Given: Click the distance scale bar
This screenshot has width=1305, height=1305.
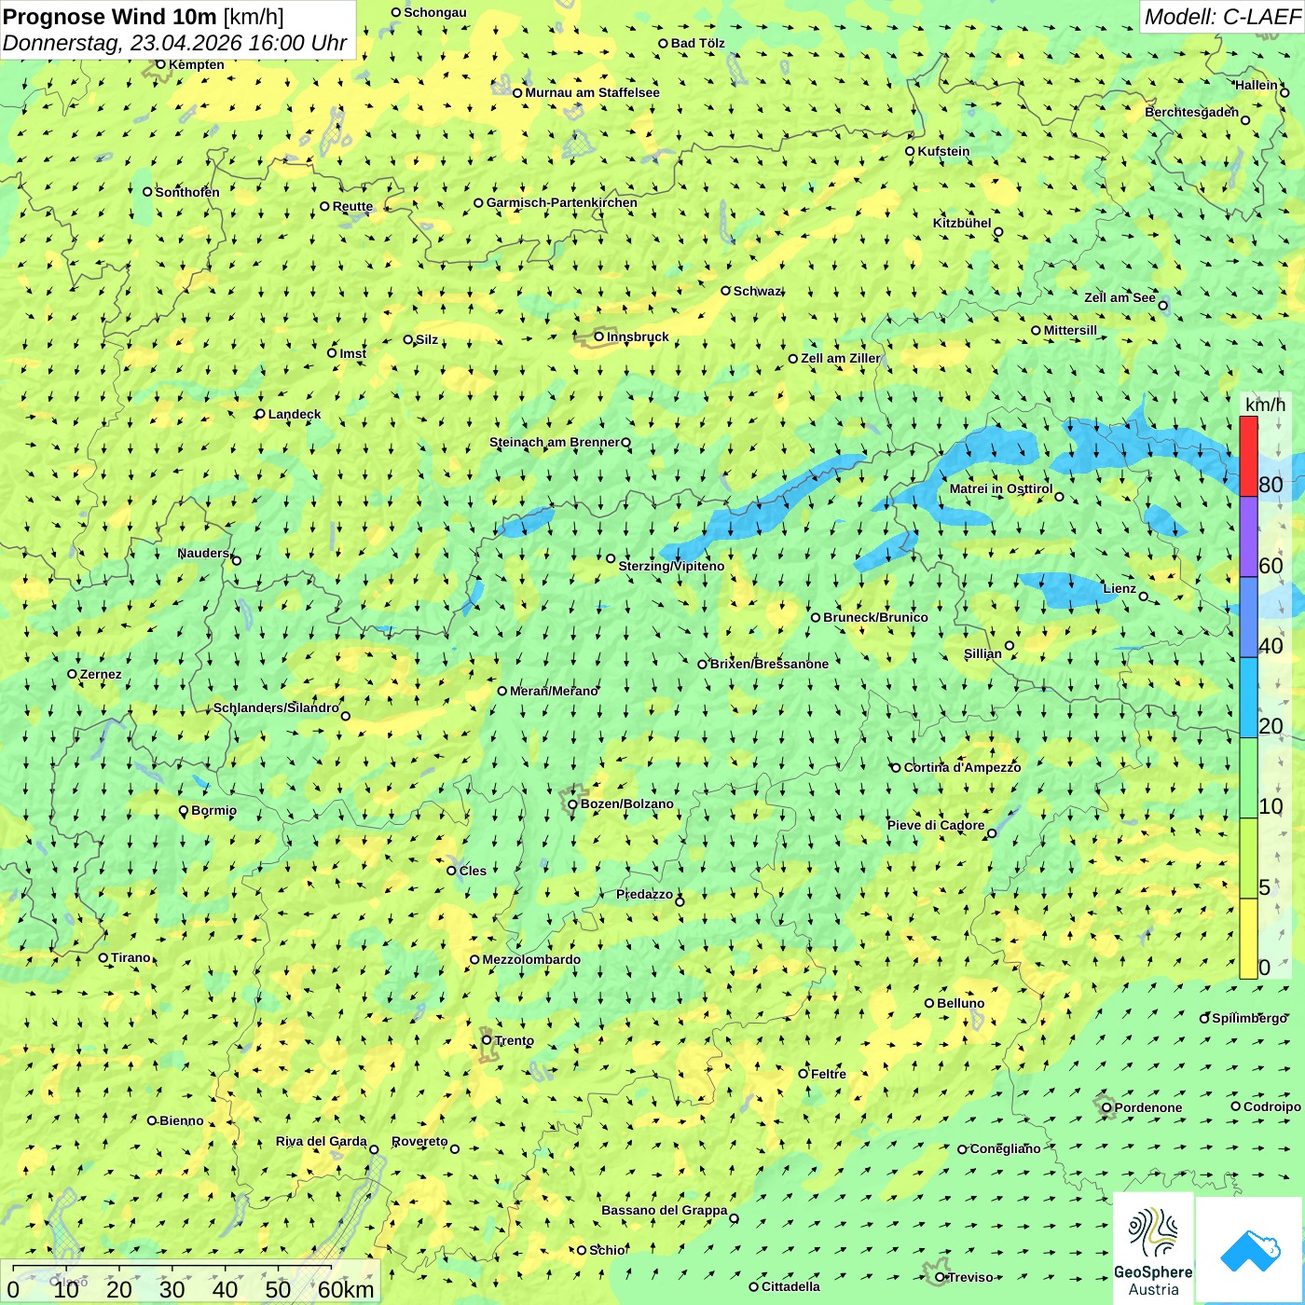Looking at the screenshot, I should click(x=190, y=1282).
